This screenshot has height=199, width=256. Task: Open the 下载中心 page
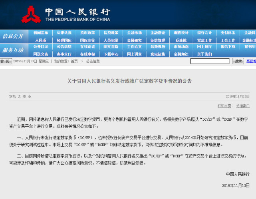(111, 54)
